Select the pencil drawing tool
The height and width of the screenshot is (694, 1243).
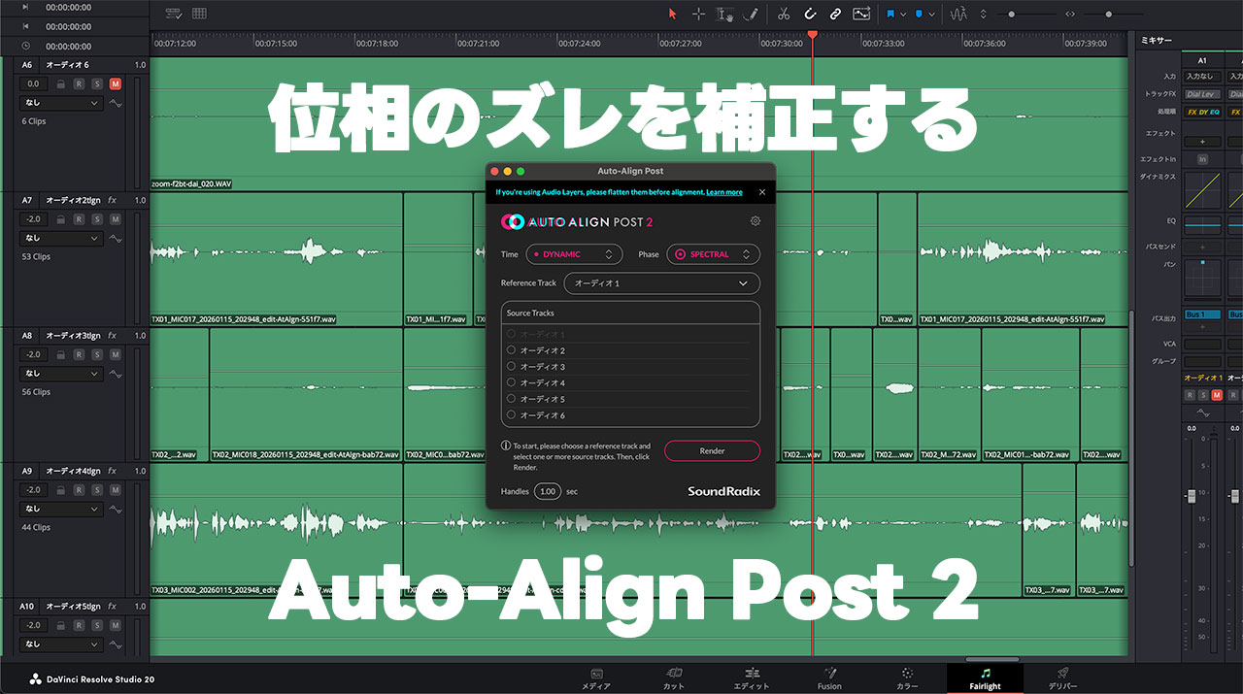point(751,14)
